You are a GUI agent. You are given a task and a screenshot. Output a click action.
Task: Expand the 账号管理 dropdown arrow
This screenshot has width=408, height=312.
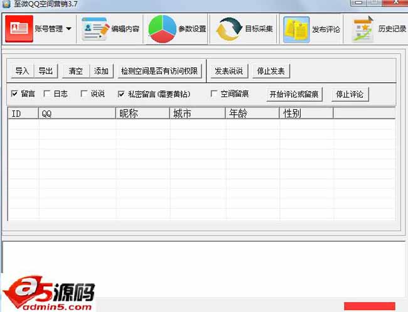pyautogui.click(x=68, y=29)
